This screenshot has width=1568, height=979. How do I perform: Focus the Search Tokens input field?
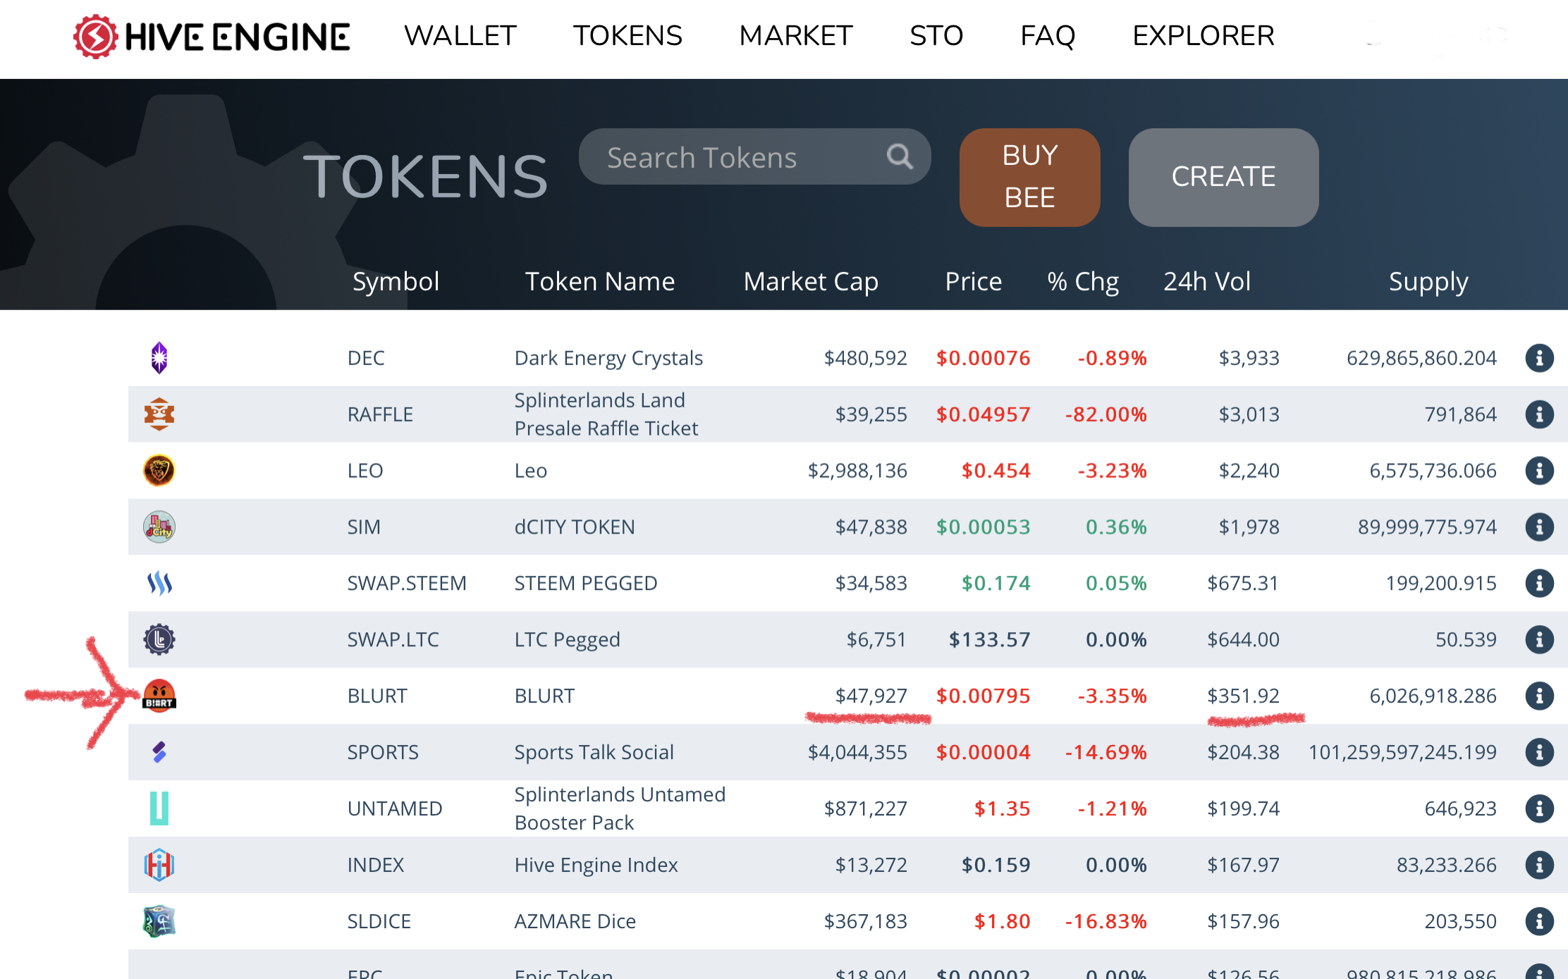(x=754, y=156)
